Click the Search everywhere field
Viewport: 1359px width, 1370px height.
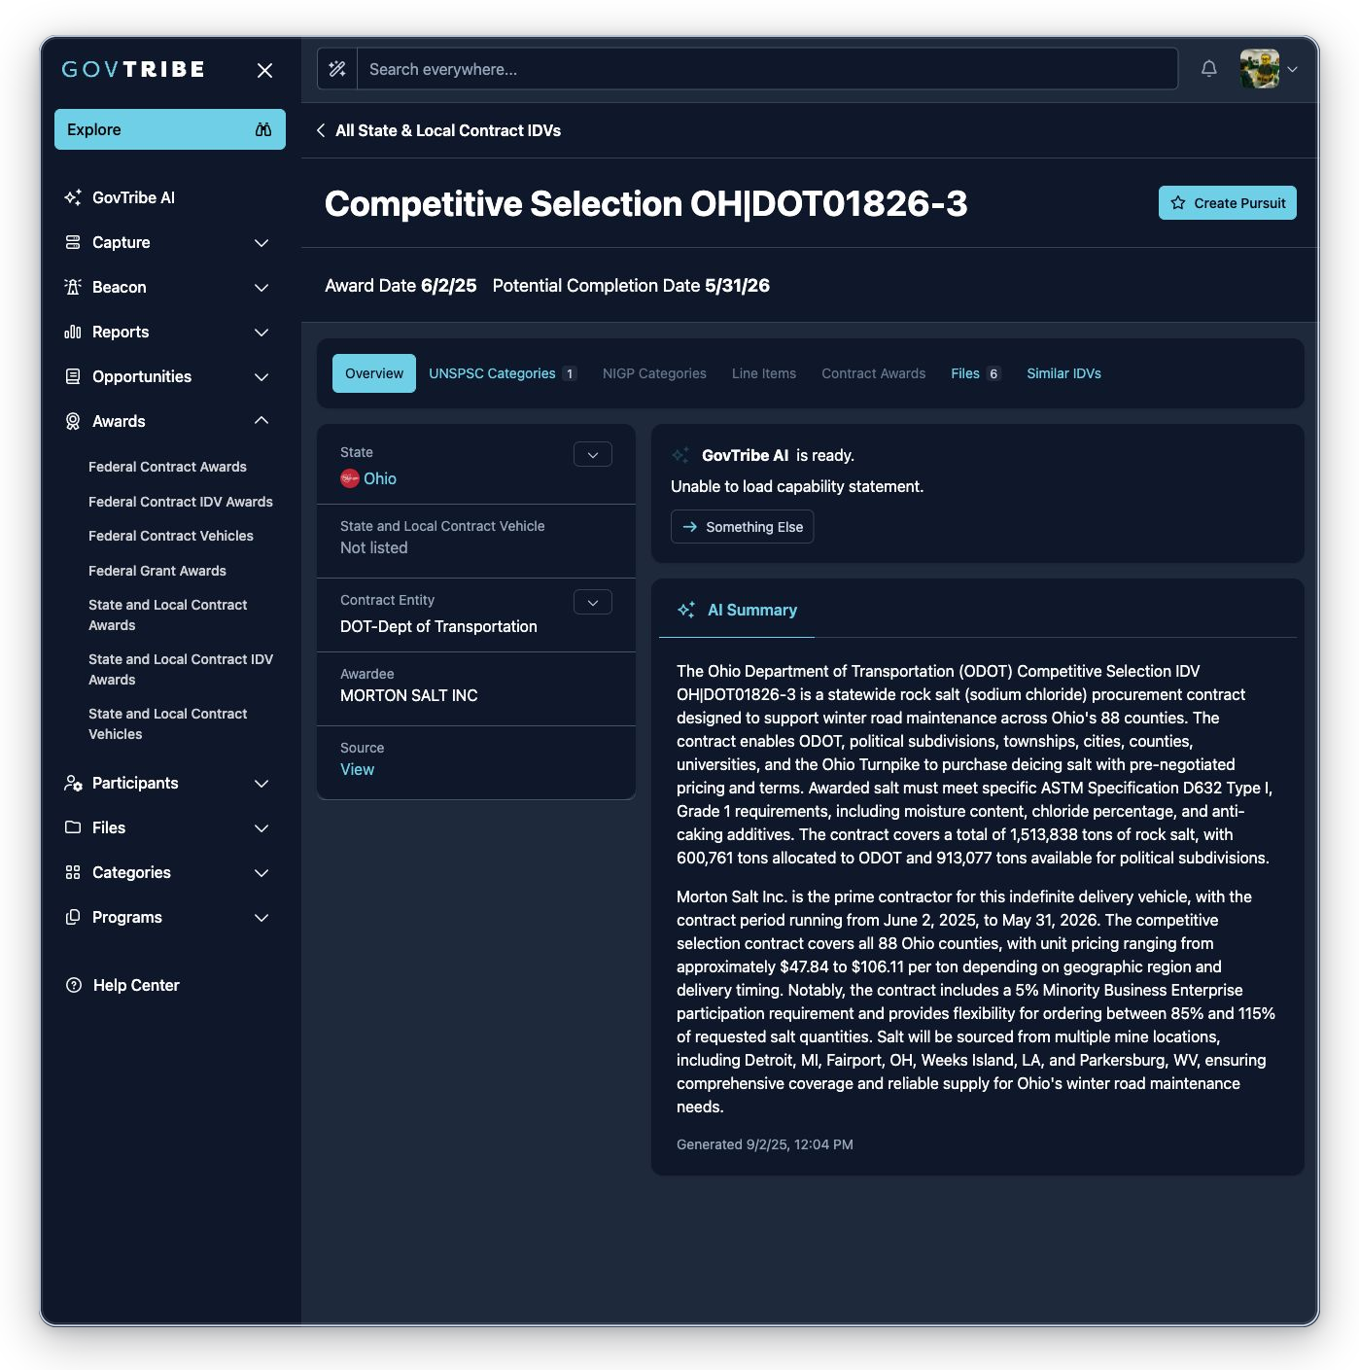767,69
